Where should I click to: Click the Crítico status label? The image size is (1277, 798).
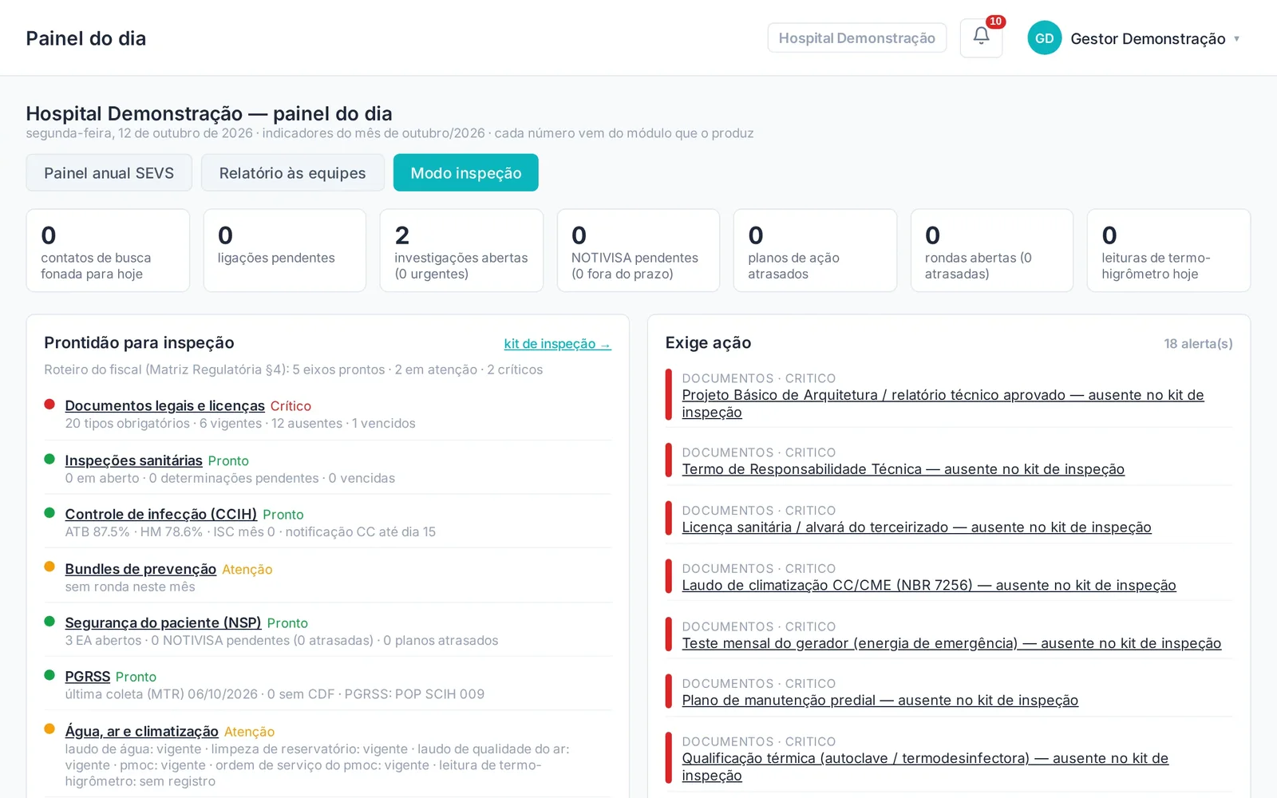291,406
